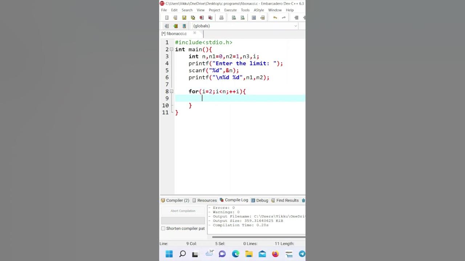The width and height of the screenshot is (465, 261).
Task: Open File Explorer from taskbar
Action: tap(249, 254)
